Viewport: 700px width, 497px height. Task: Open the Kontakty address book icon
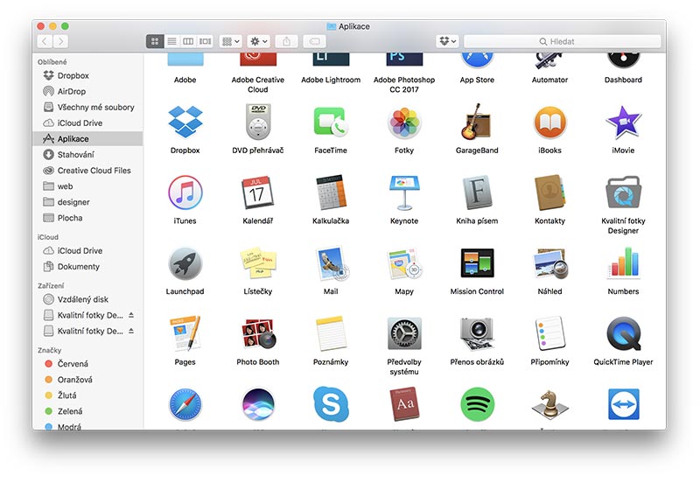(549, 192)
